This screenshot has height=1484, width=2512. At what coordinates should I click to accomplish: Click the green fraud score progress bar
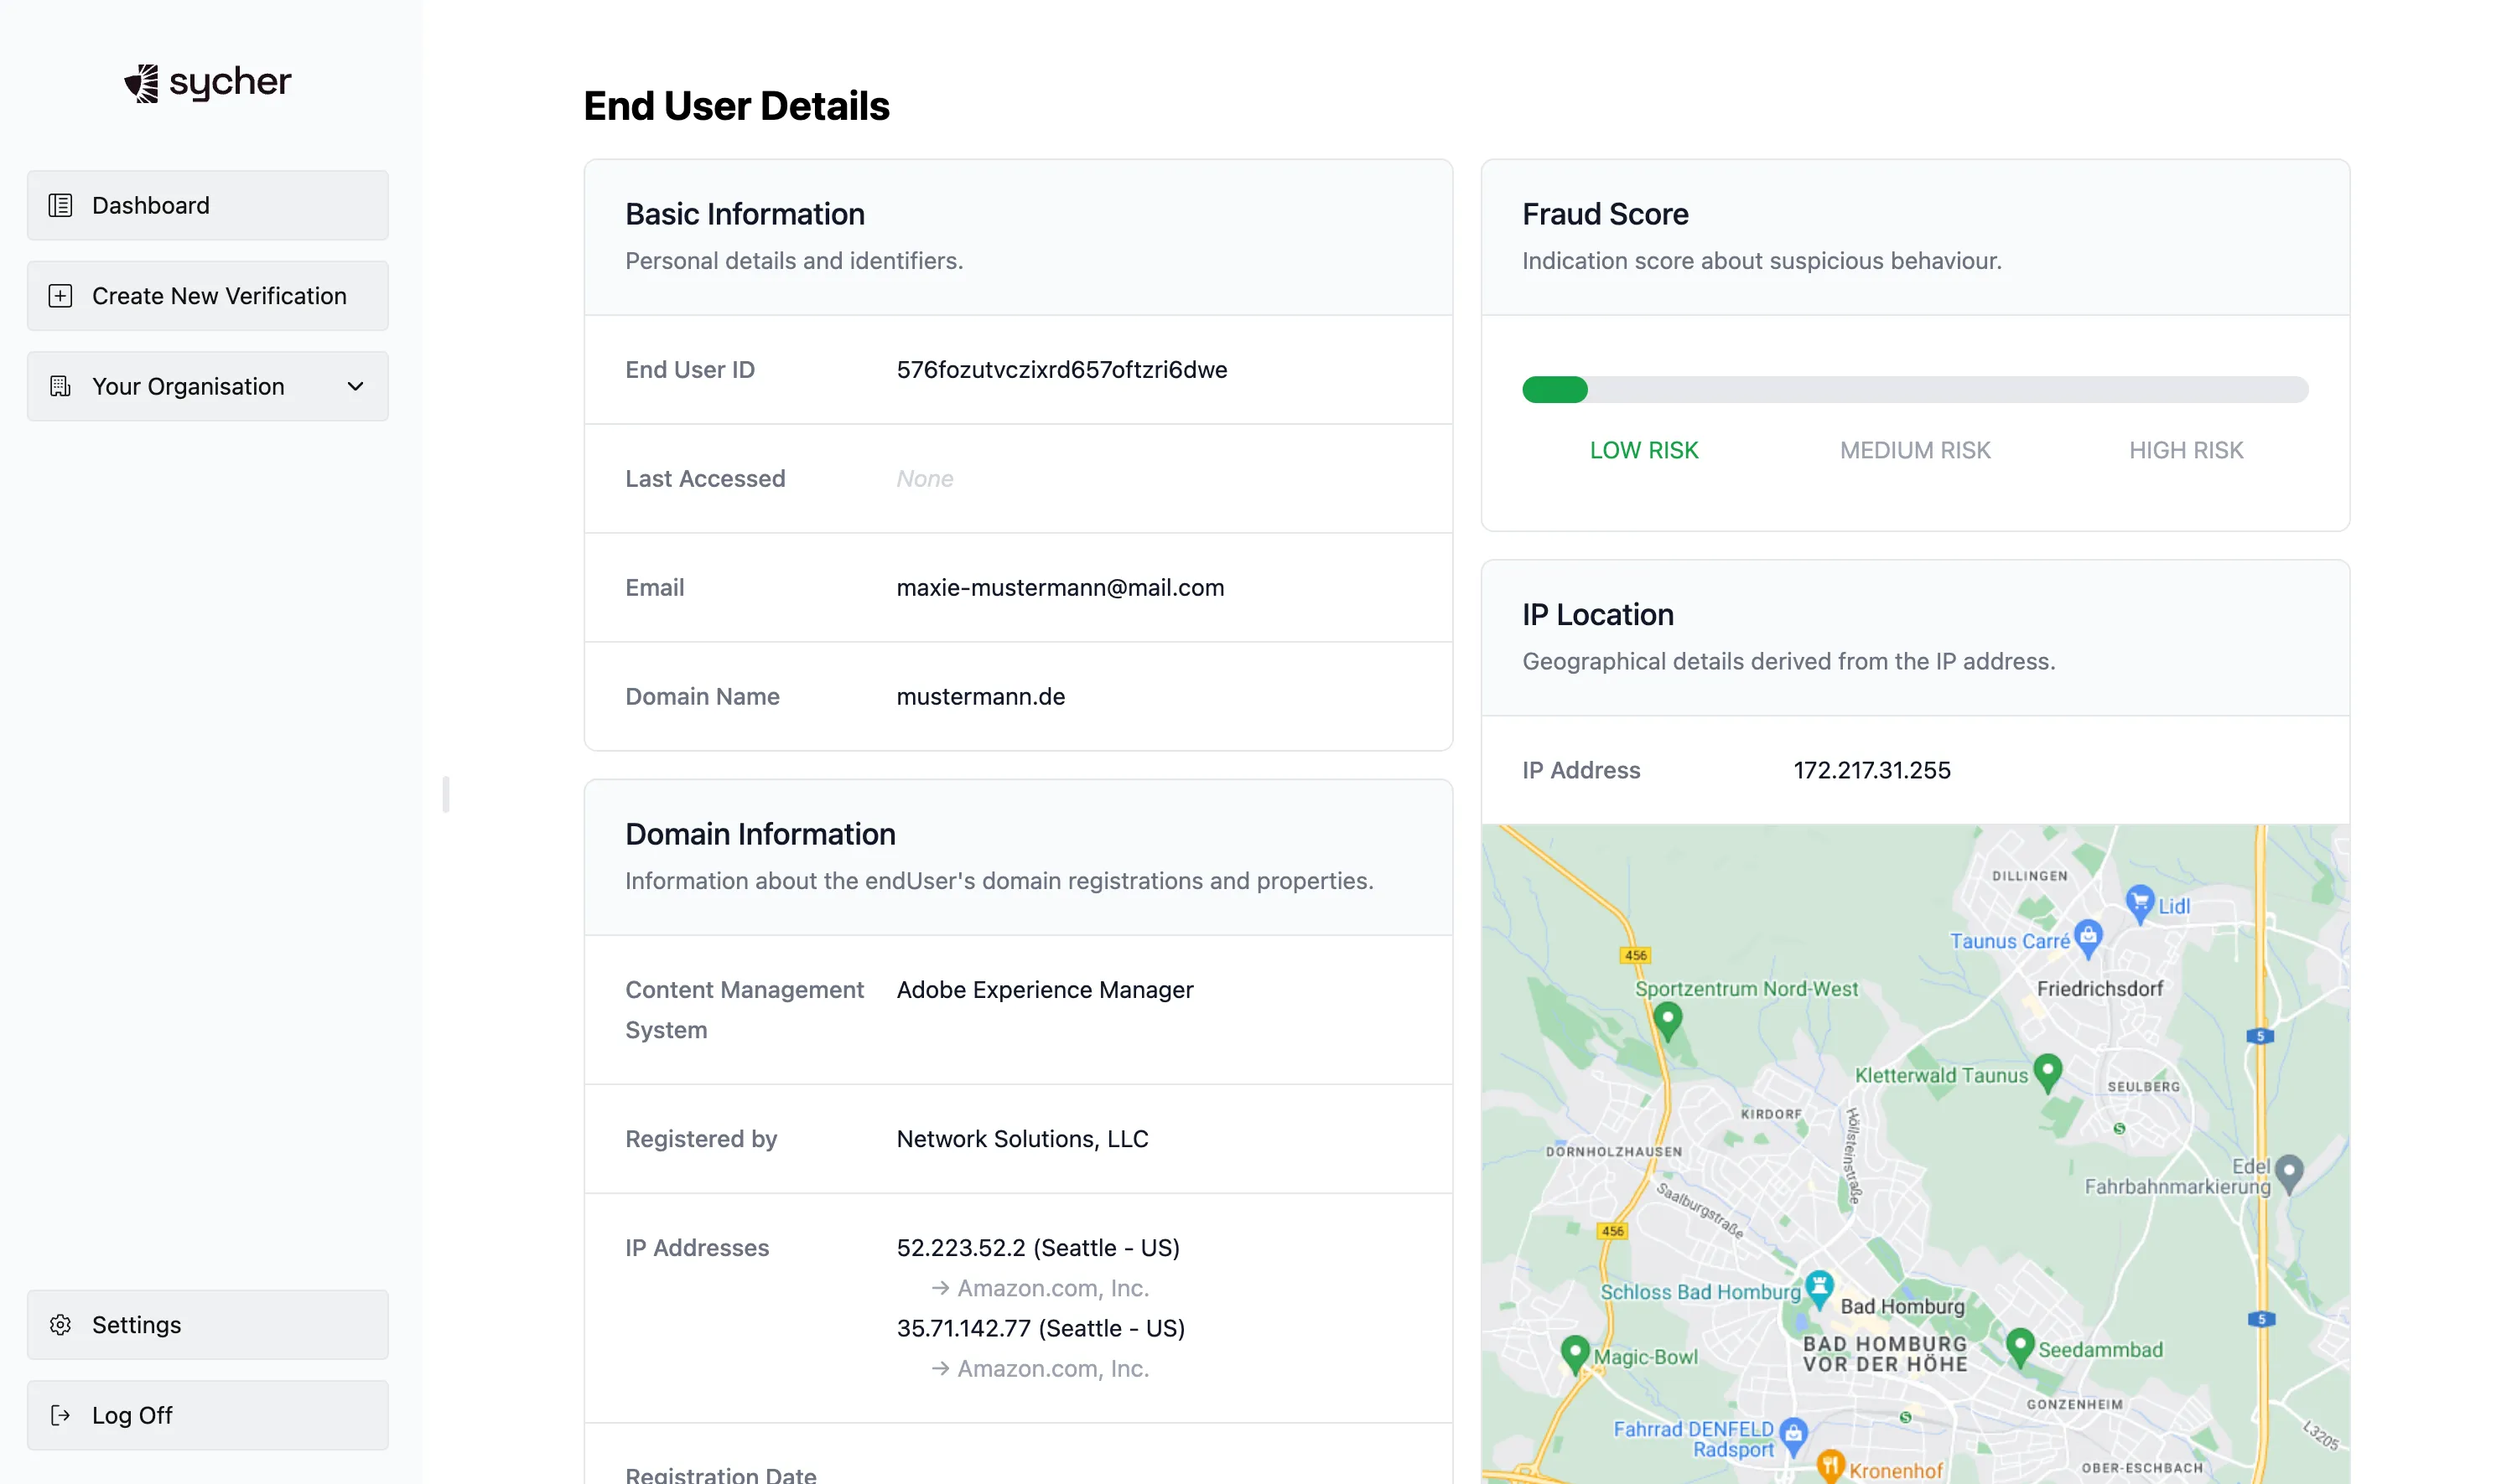[x=1554, y=390]
